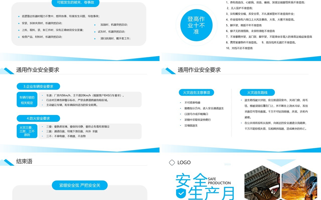
Task: Select the 火灾三要、三救、三不原则 blue box
Action: click(27, 131)
